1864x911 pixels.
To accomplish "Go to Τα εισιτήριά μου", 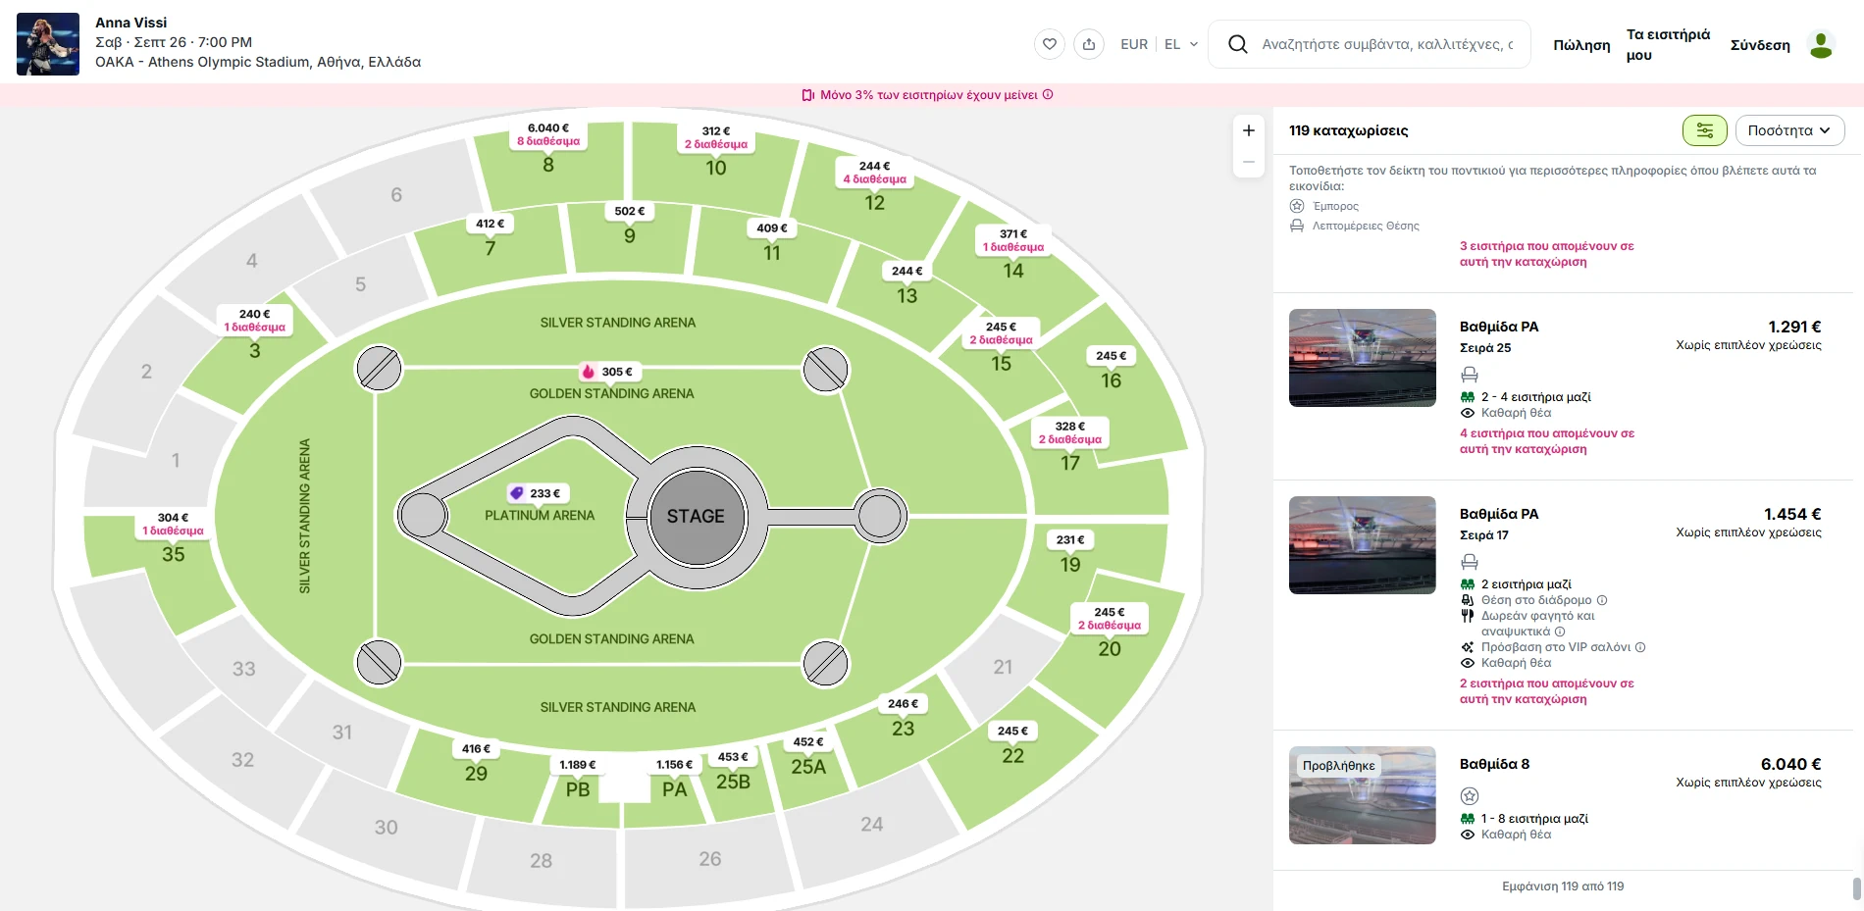I will pos(1668,44).
